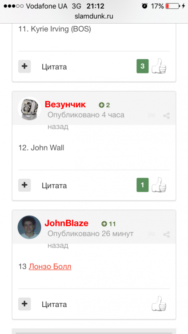
Task: Quote JohnBlaze's post via Цитата
Action: (x=54, y=305)
